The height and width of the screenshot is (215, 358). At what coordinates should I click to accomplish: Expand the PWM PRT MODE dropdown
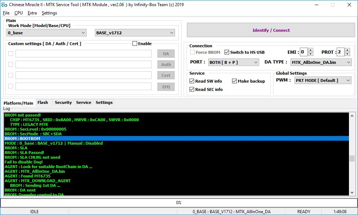(323, 80)
